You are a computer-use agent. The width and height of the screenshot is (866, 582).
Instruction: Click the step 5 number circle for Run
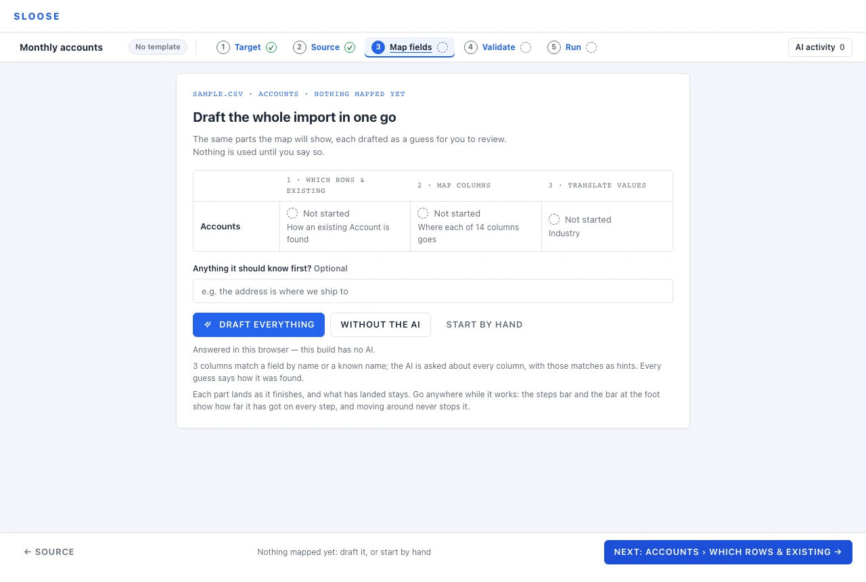click(x=554, y=47)
